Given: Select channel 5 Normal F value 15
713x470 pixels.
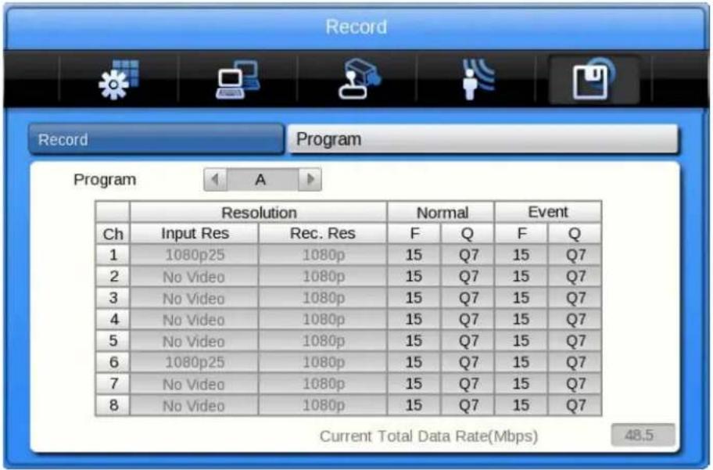Looking at the screenshot, I should pyautogui.click(x=414, y=340).
